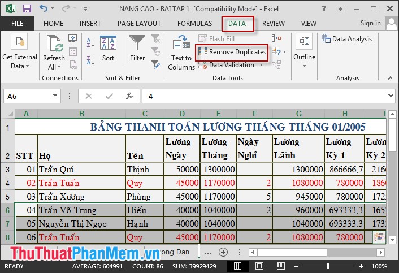Screen dimensions: 399x273
Task: Open Data Analysis tool
Action: [x=346, y=38]
